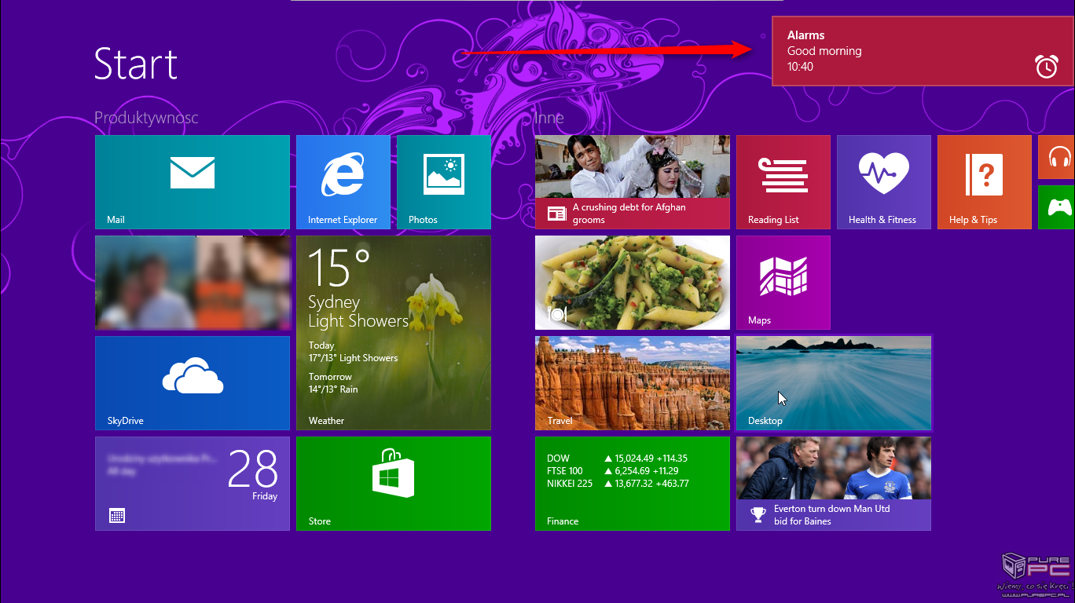Open the Sports tile about Everton and Baines

tap(834, 484)
